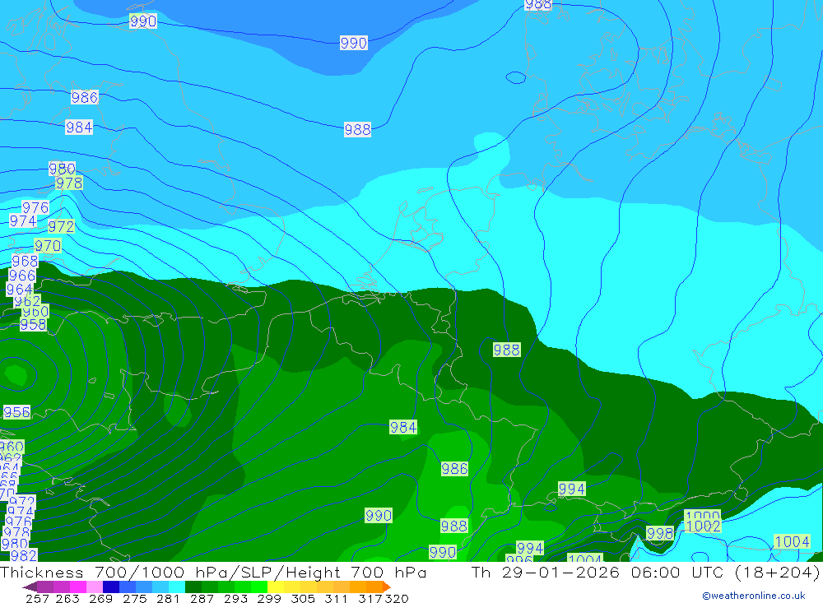Click the purple arrow at legend start

[x=30, y=587]
